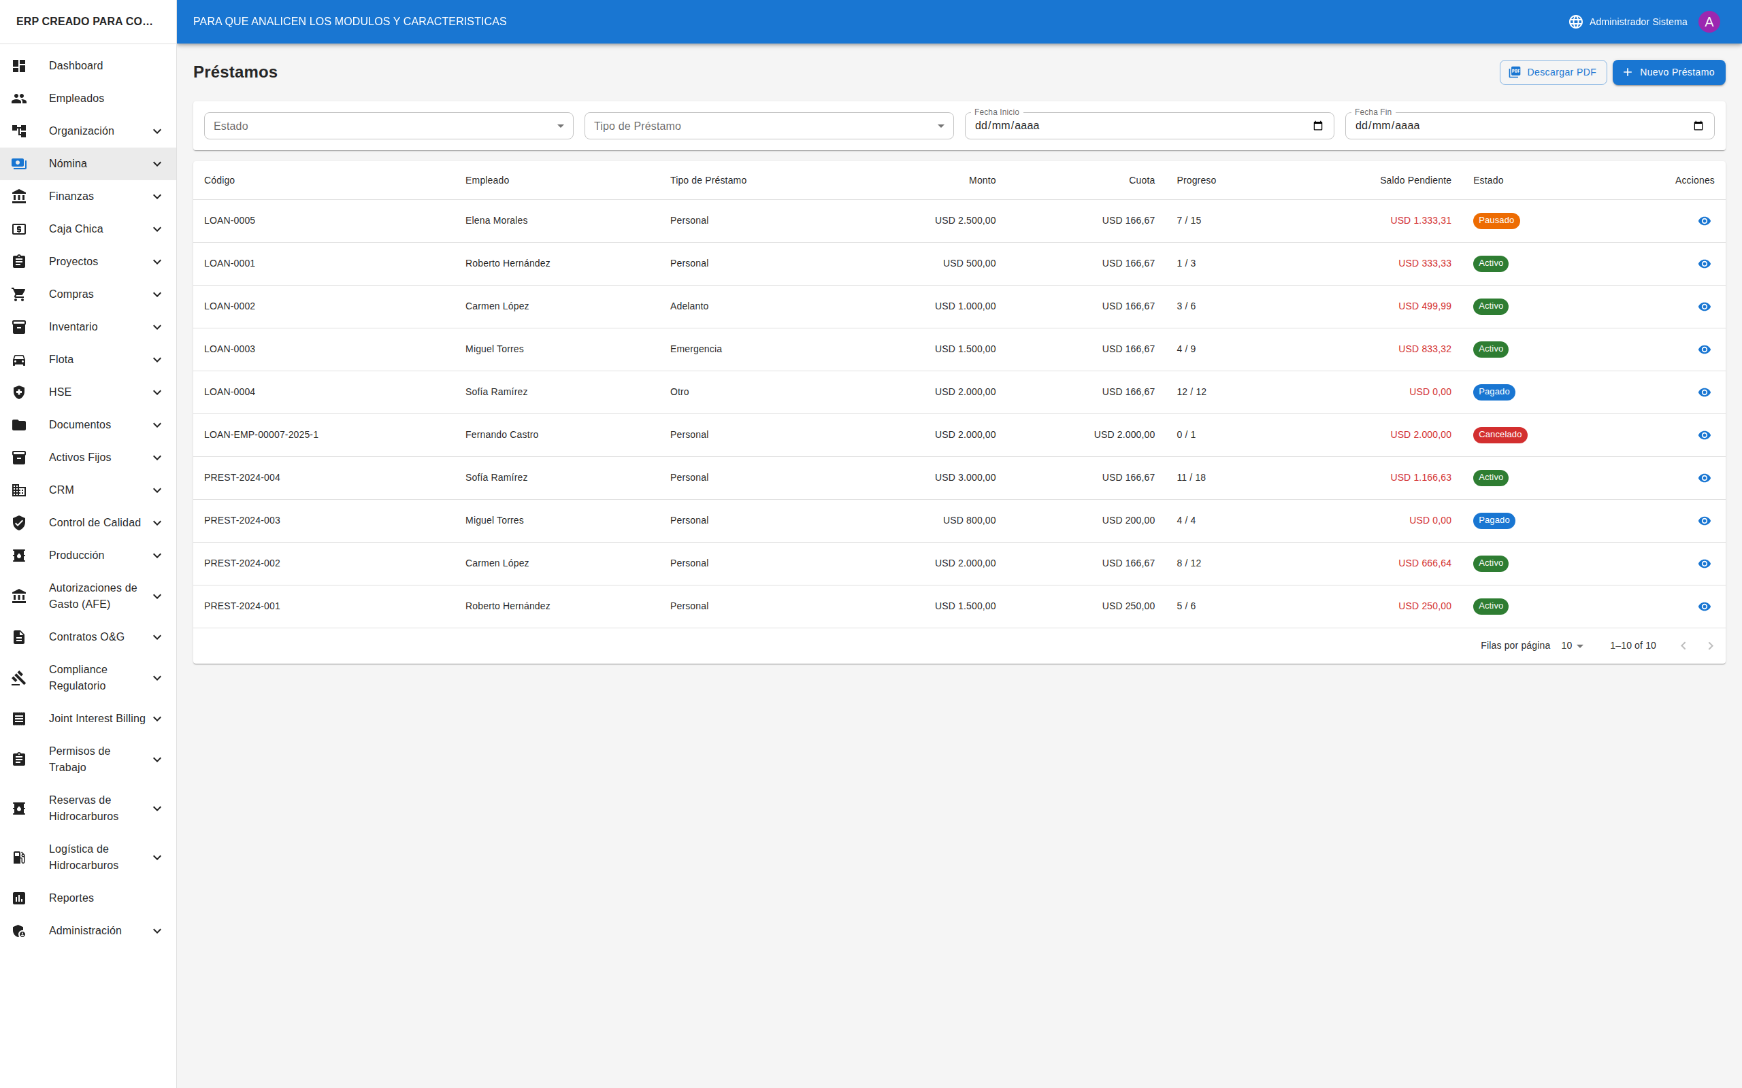Create a loan with Nuevo Préstamo

pos(1668,73)
